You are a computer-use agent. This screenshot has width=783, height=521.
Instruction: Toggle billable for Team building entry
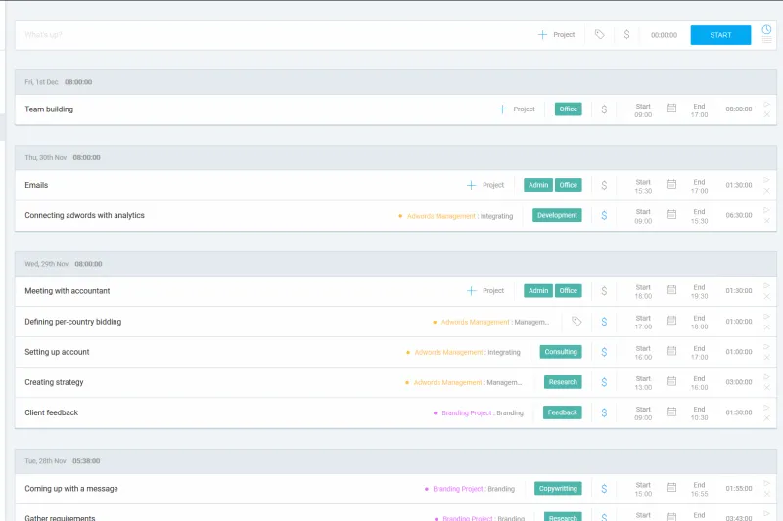[604, 109]
